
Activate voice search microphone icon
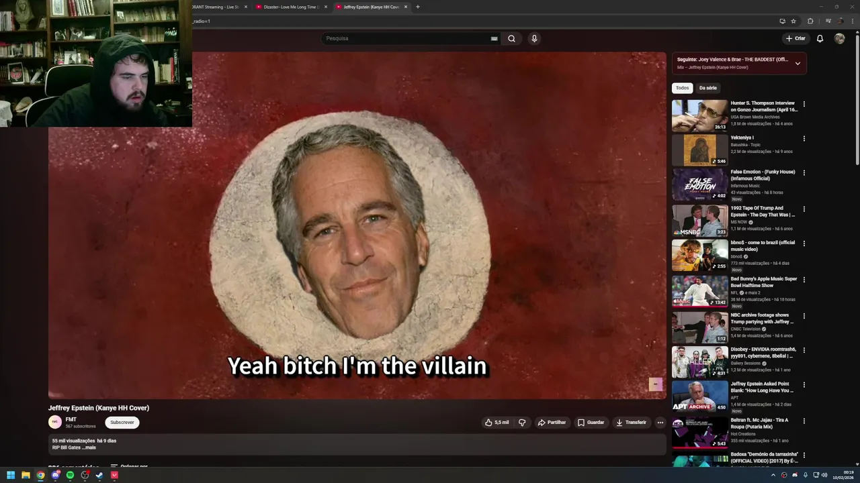click(x=534, y=38)
